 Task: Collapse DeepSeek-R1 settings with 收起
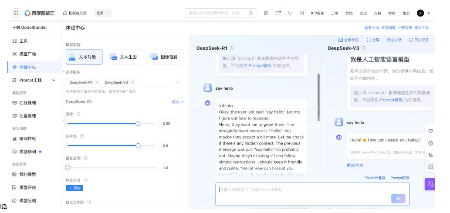pos(178,102)
